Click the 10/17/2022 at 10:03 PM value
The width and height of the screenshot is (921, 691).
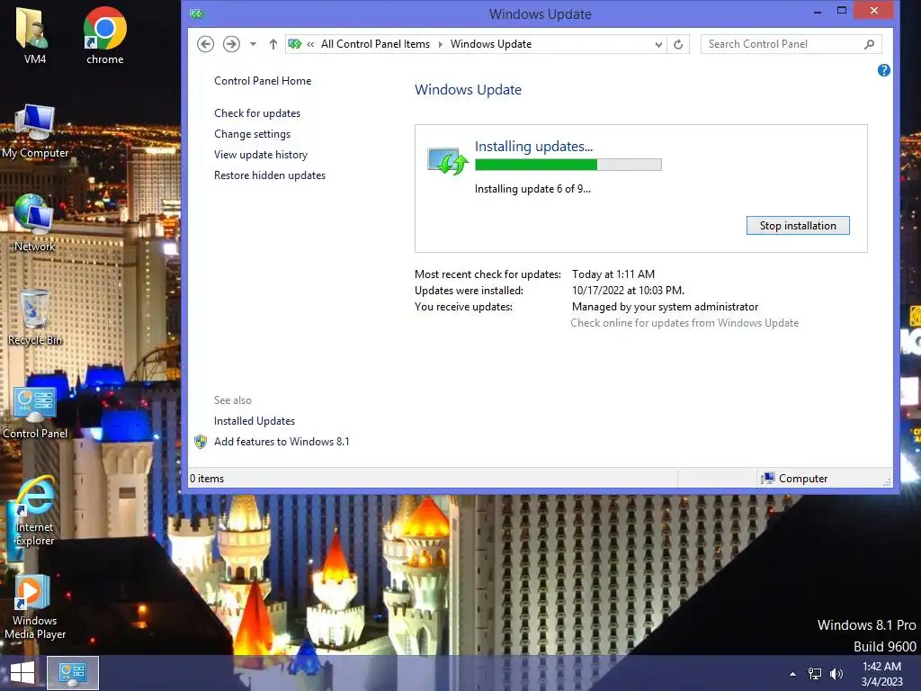click(x=628, y=291)
